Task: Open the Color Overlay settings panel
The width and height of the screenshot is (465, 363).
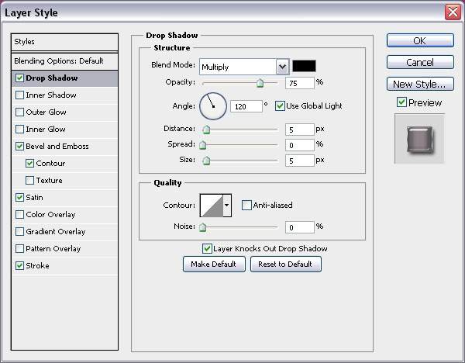Action: pyautogui.click(x=50, y=215)
